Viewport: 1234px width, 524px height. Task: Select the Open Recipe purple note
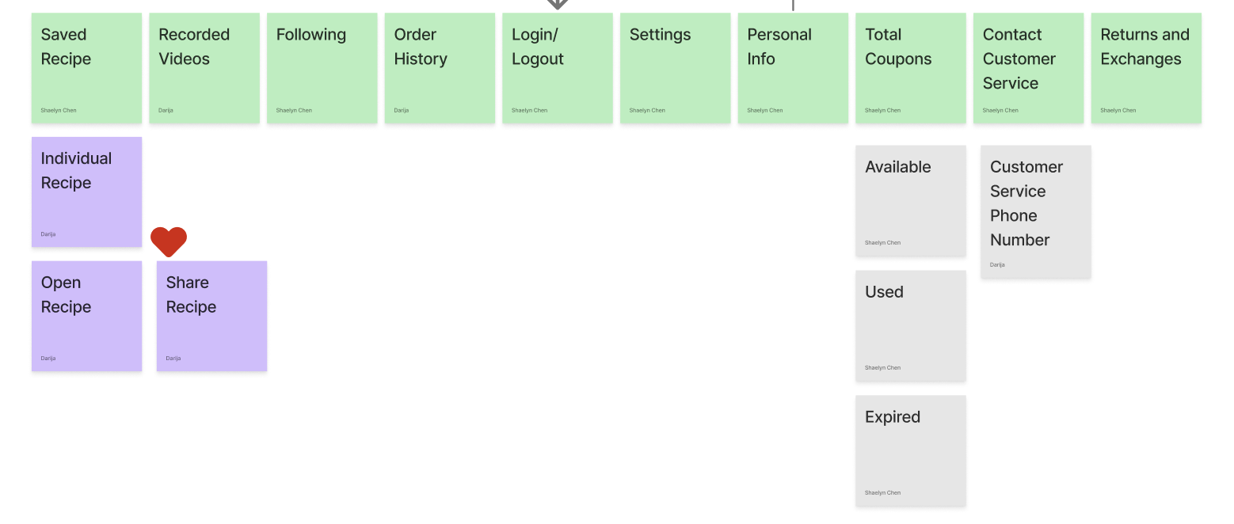point(87,317)
